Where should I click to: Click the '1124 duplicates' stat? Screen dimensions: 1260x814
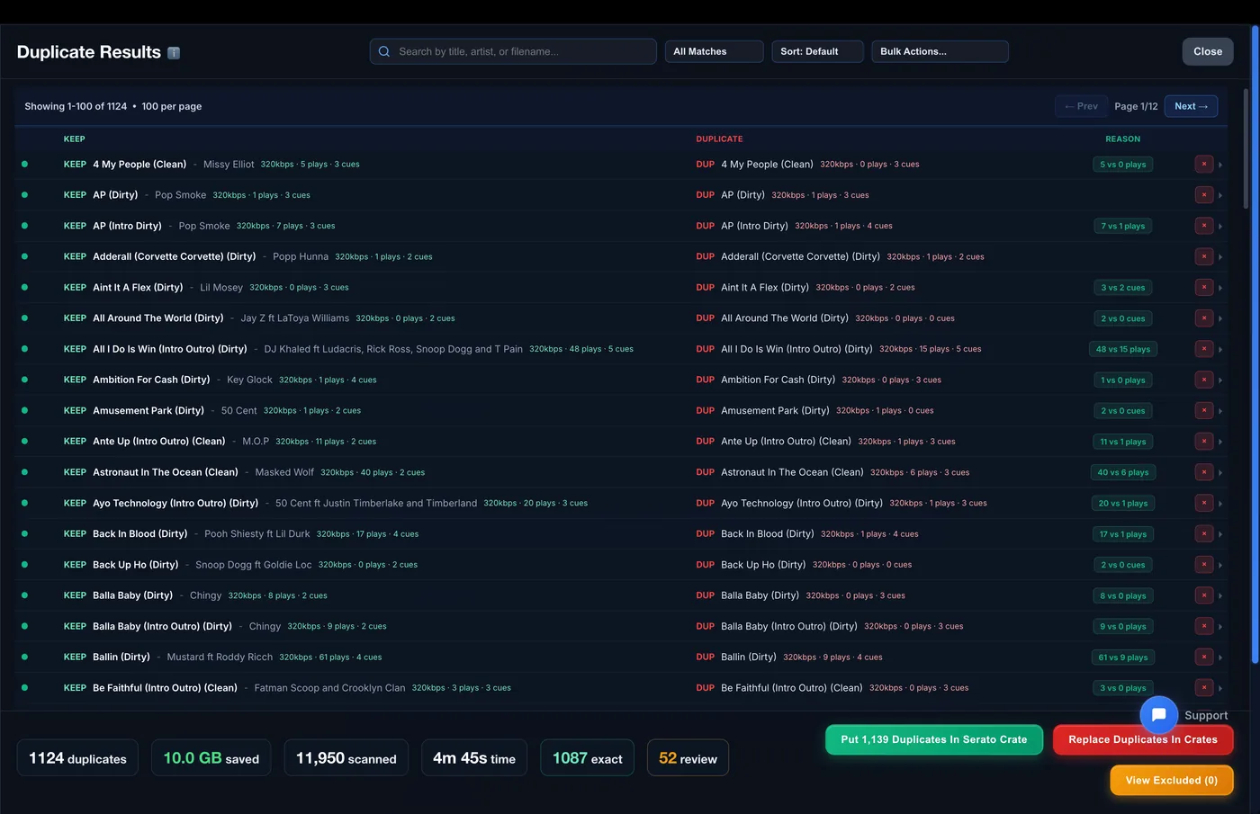click(77, 758)
